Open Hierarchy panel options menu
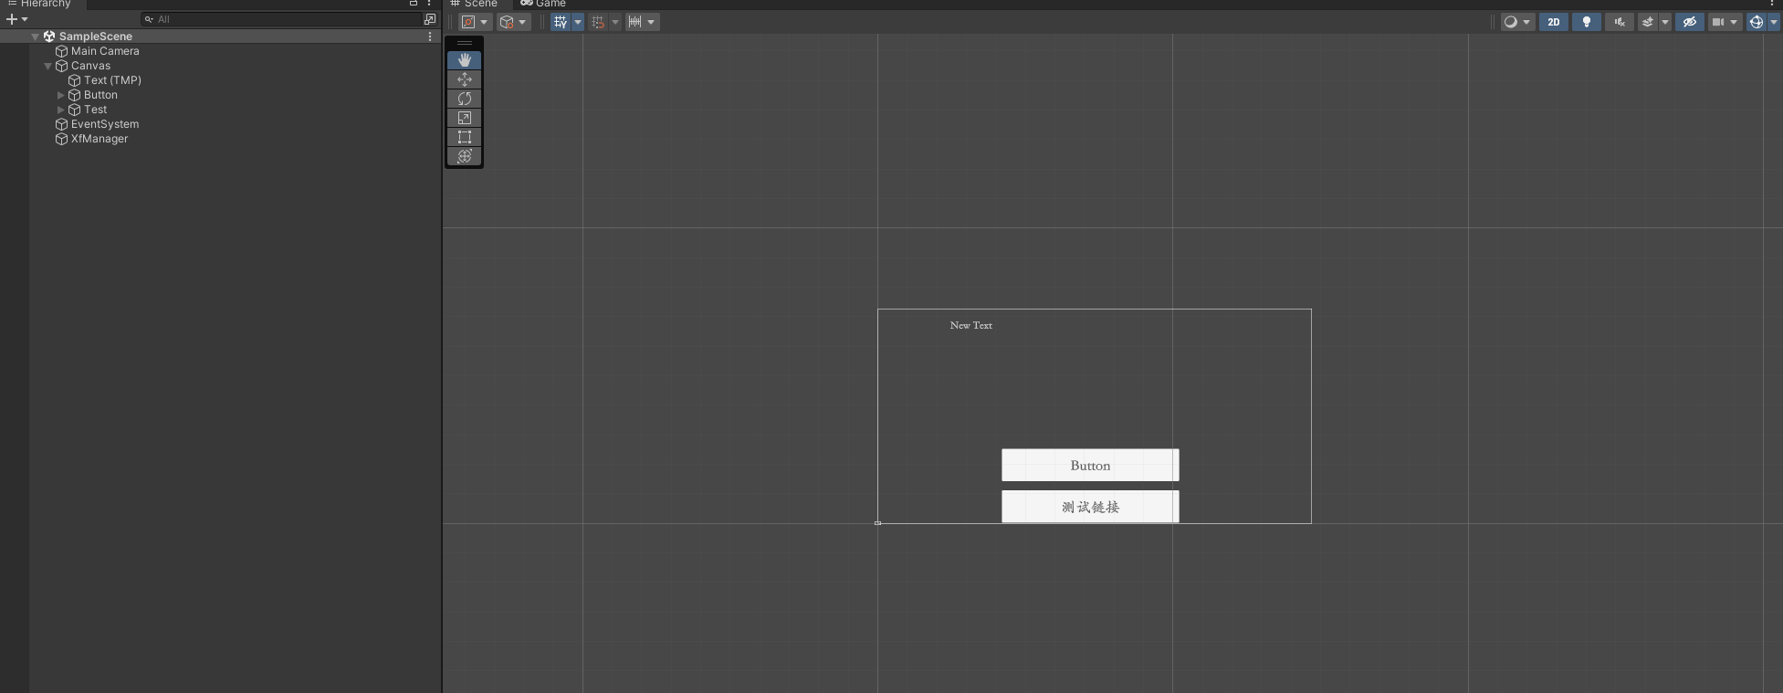This screenshot has height=693, width=1783. click(429, 4)
